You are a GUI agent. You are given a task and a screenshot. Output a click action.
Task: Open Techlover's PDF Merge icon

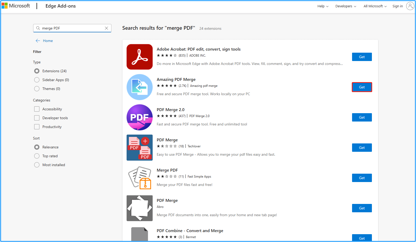(140, 148)
